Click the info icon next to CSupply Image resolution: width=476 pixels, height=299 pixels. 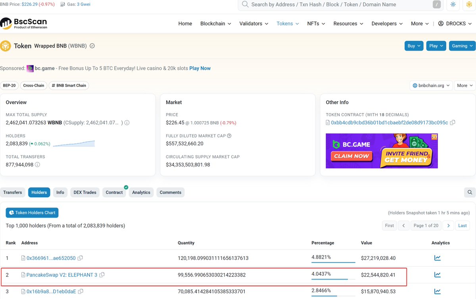[x=127, y=123]
